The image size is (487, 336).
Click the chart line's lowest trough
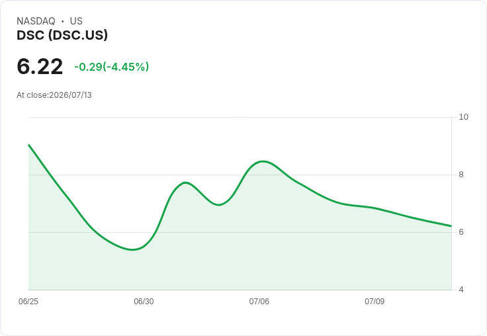(132, 249)
